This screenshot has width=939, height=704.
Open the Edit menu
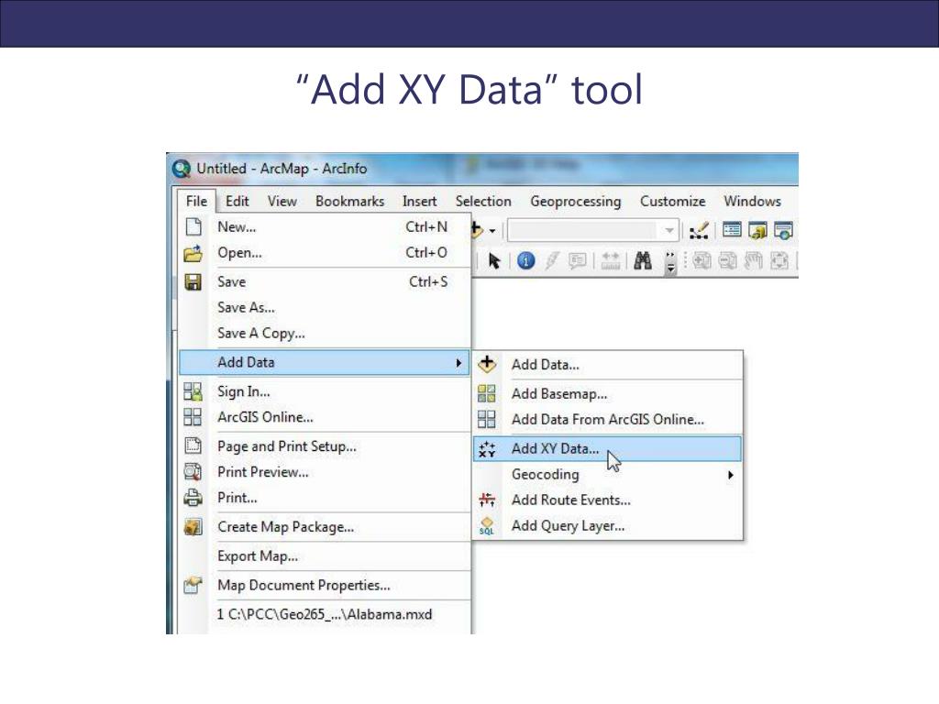[238, 201]
